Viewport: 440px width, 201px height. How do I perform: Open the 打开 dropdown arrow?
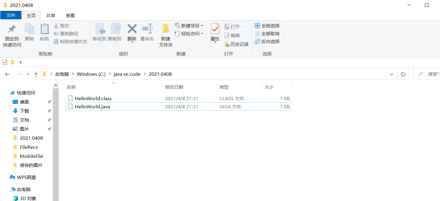pyautogui.click(x=242, y=26)
